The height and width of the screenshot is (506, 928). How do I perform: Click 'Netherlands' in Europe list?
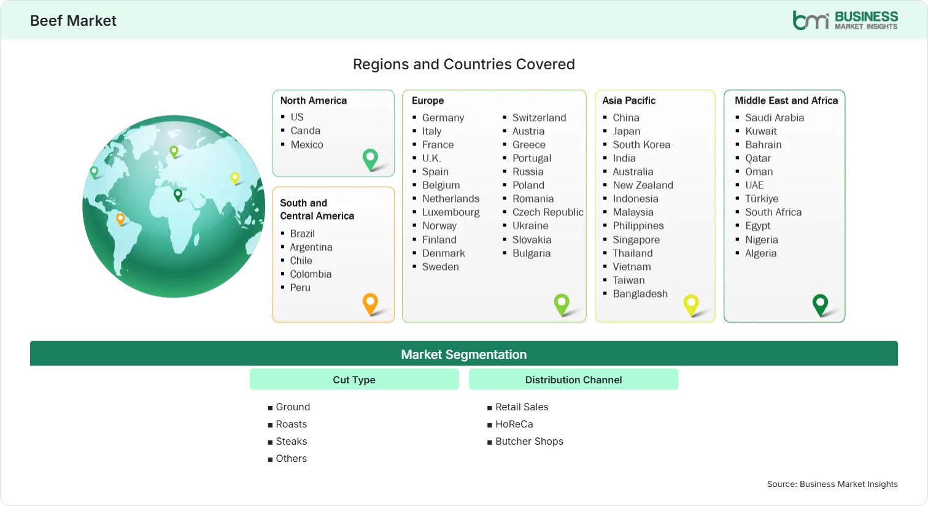(450, 199)
